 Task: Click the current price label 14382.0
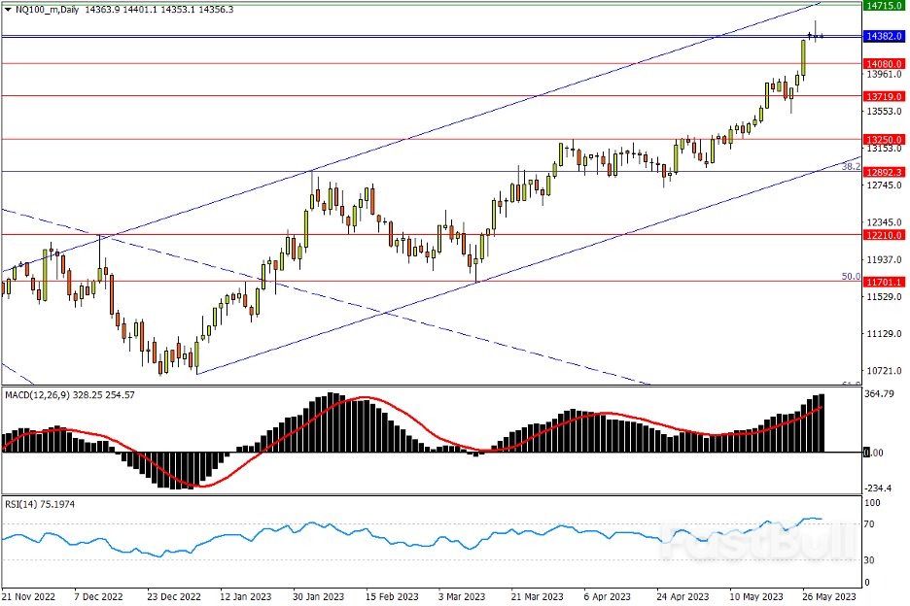coord(884,37)
